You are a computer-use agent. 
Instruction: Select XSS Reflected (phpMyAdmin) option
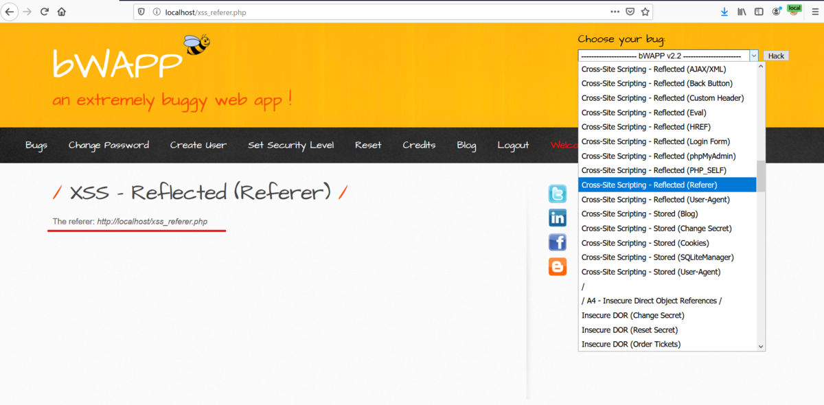[667, 156]
